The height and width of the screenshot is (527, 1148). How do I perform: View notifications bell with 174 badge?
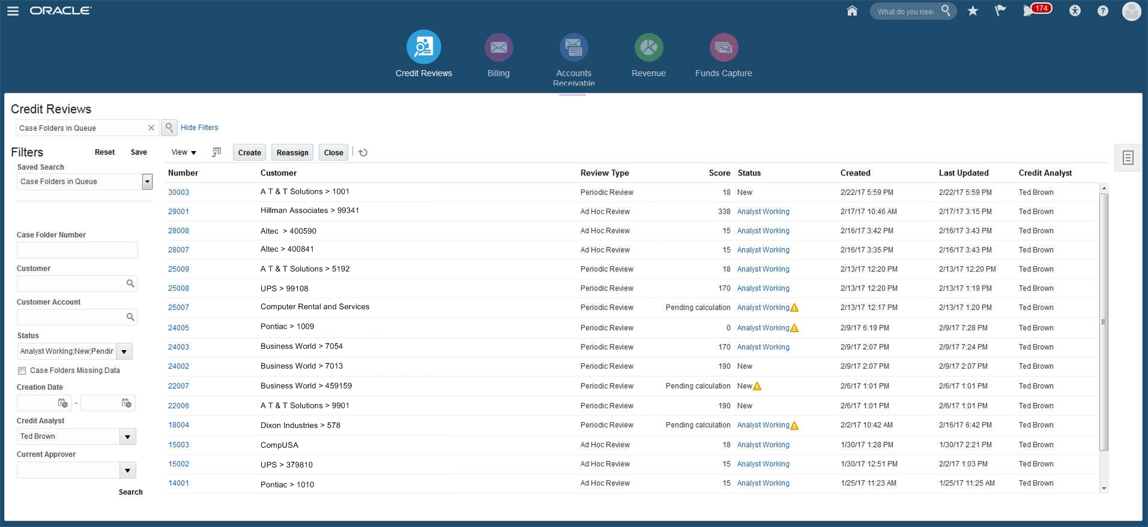click(x=1037, y=10)
